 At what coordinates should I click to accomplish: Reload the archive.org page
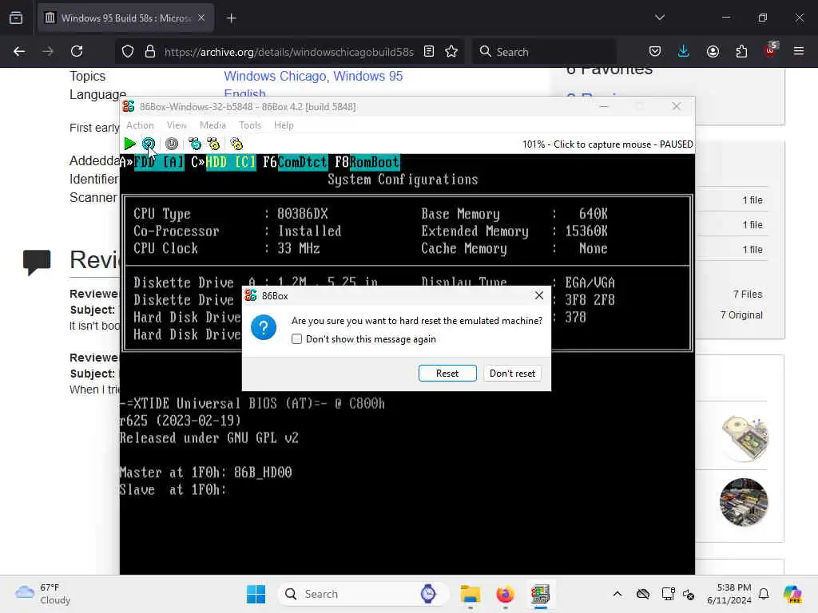coord(77,51)
